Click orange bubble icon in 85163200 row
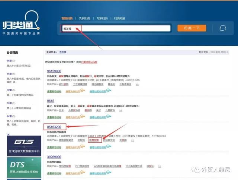 (82, 146)
